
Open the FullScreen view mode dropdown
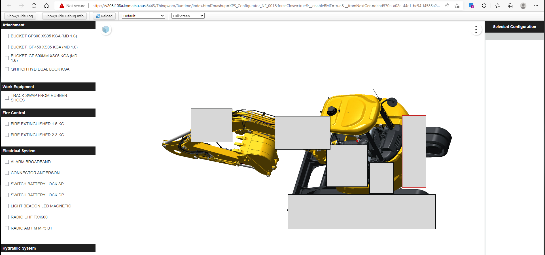[188, 16]
